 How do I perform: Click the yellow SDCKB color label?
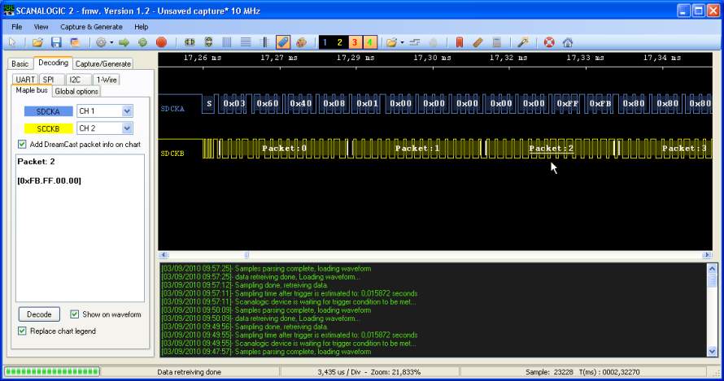(49, 128)
